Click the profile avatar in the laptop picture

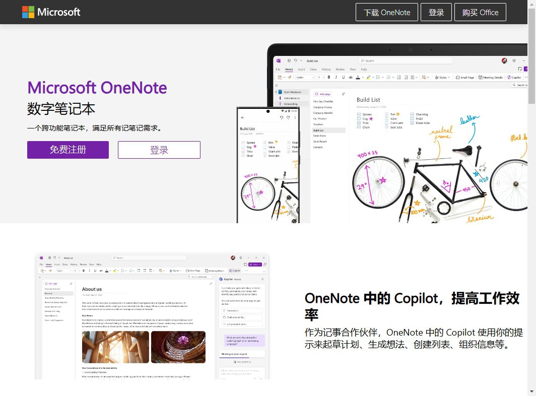click(x=504, y=60)
